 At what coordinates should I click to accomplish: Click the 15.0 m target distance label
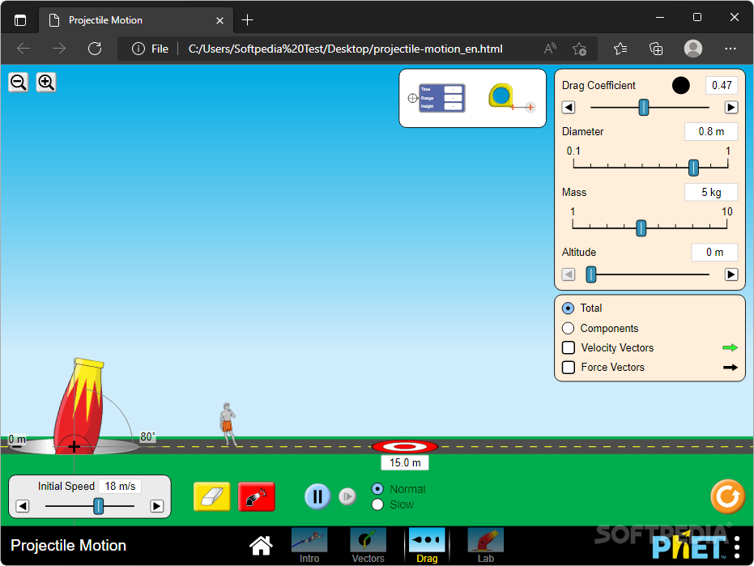click(405, 462)
